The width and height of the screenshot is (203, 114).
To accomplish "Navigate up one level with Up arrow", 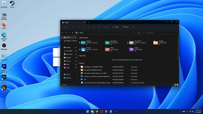I will (x=73, y=33).
